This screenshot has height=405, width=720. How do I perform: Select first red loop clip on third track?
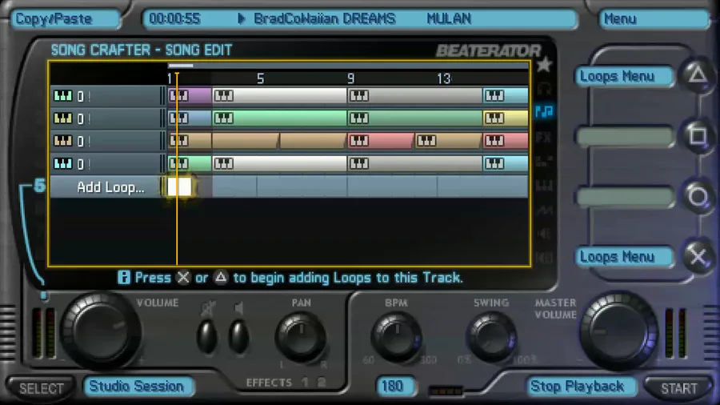click(x=381, y=141)
